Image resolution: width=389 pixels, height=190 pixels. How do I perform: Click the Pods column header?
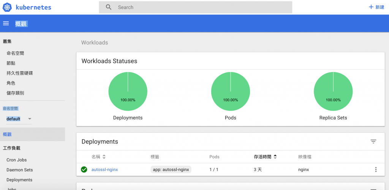[x=214, y=157]
